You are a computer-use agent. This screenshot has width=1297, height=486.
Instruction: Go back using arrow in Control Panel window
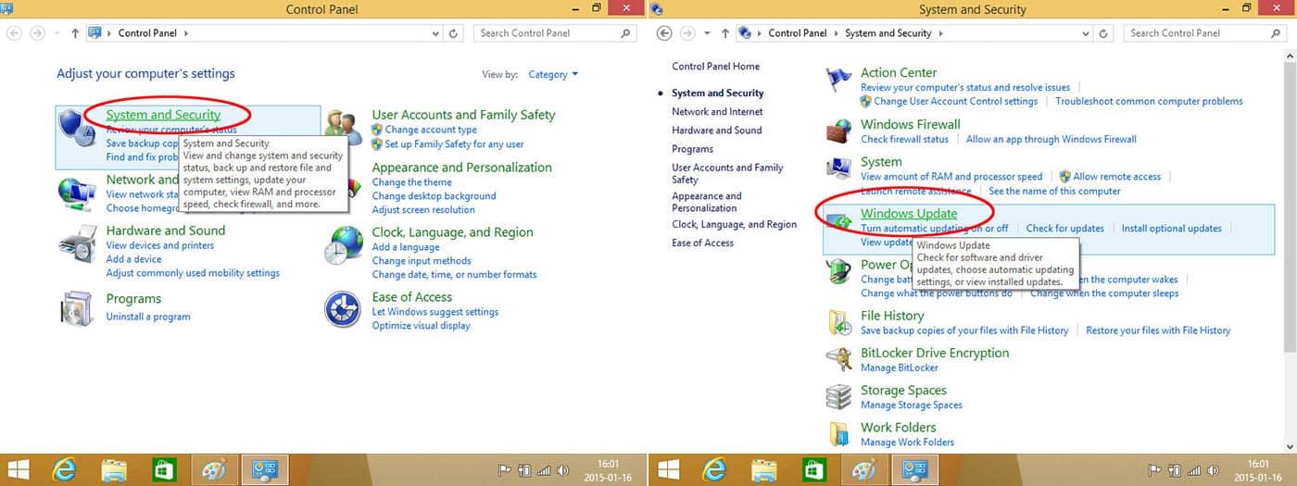click(x=16, y=32)
